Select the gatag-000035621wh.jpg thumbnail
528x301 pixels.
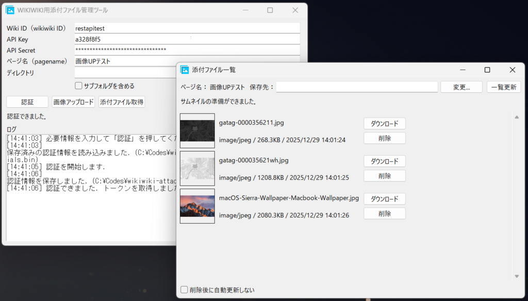click(x=197, y=168)
